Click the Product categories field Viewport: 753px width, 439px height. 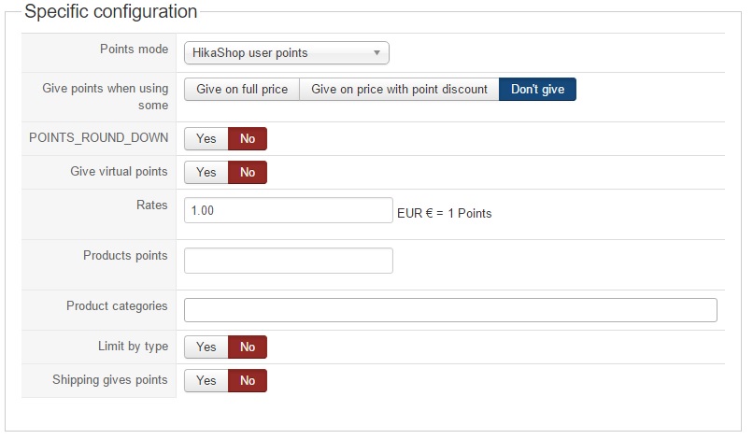point(450,310)
